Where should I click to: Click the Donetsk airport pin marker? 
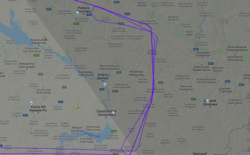[207, 101]
